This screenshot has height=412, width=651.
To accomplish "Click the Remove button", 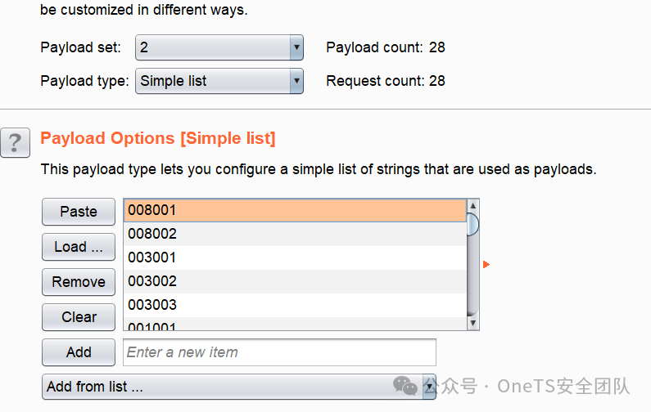I will point(79,282).
